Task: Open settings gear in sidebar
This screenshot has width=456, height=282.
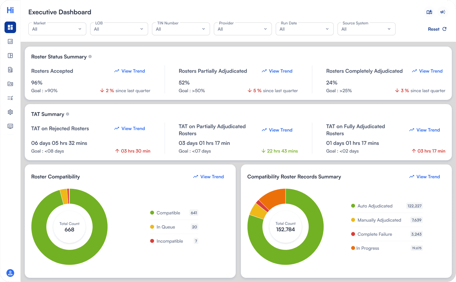Action: pos(10,112)
